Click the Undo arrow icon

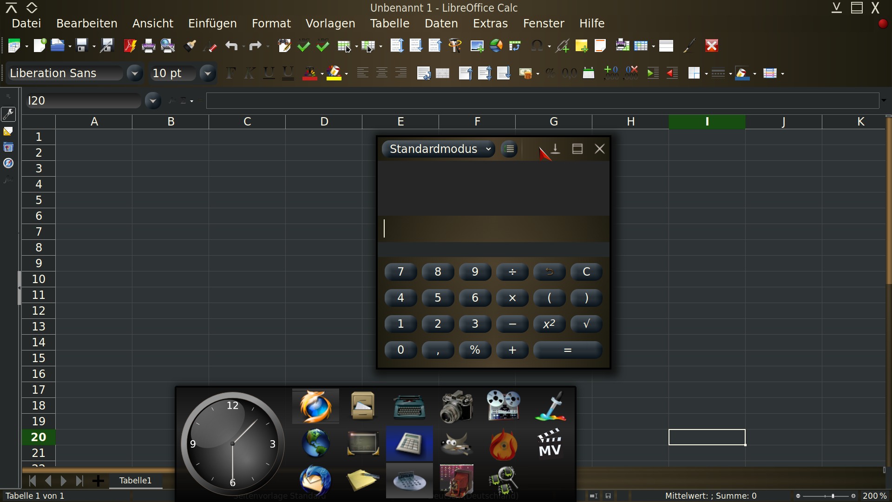click(x=231, y=46)
